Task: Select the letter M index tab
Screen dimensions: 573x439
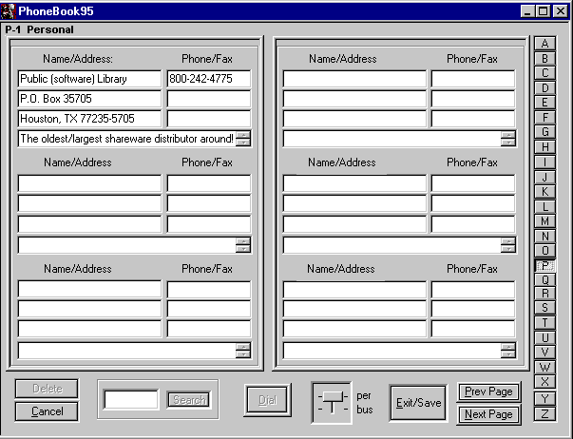Action: click(x=545, y=220)
